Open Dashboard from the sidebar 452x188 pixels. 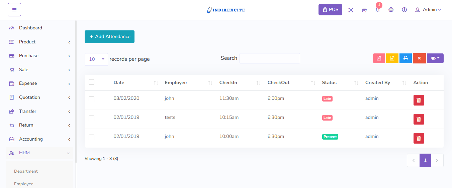(30, 28)
